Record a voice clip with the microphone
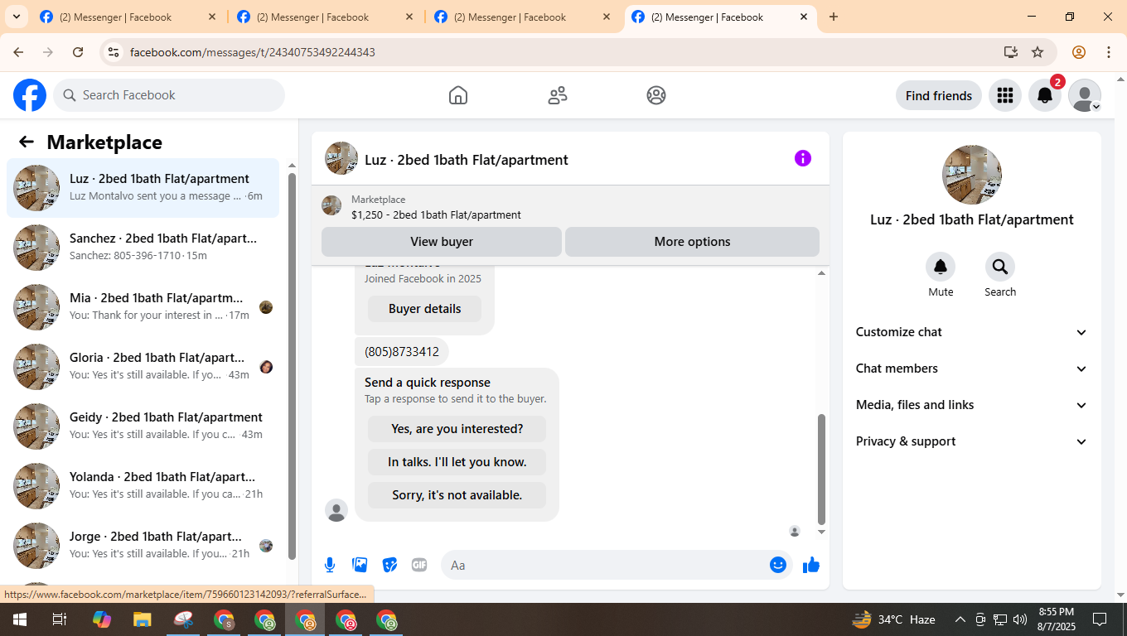 click(x=330, y=565)
